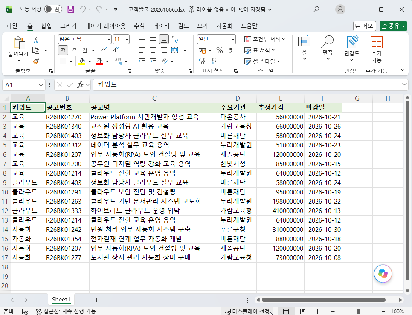Click the Insert Function fx icon
The image size is (412, 315).
80,85
